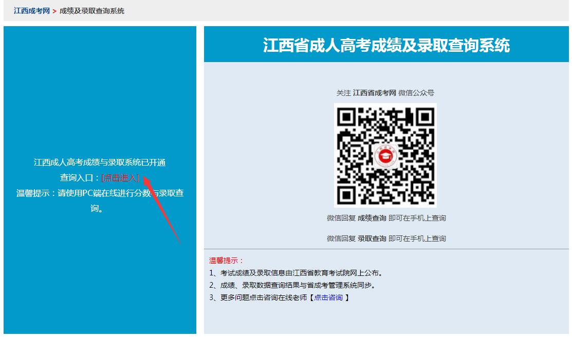The width and height of the screenshot is (572, 339).
Task: Click the 成绩及录取查询系统 breadcrumb text
Action: 92,11
